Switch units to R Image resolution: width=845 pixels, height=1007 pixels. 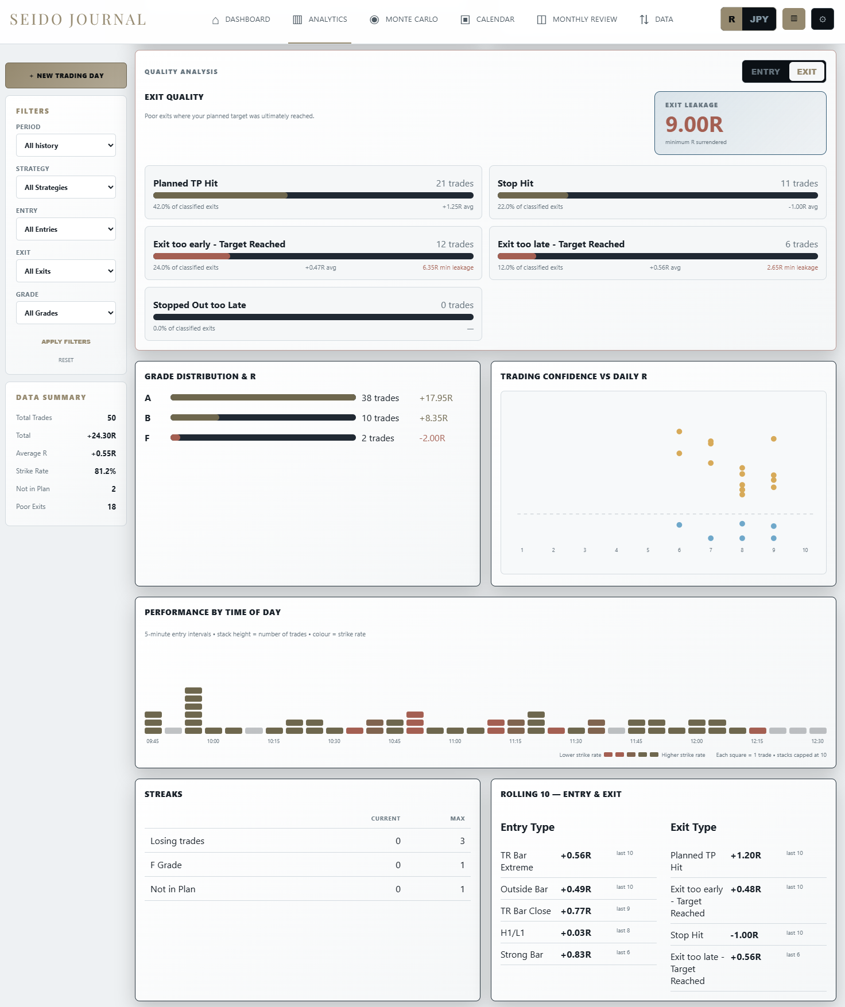click(x=732, y=19)
